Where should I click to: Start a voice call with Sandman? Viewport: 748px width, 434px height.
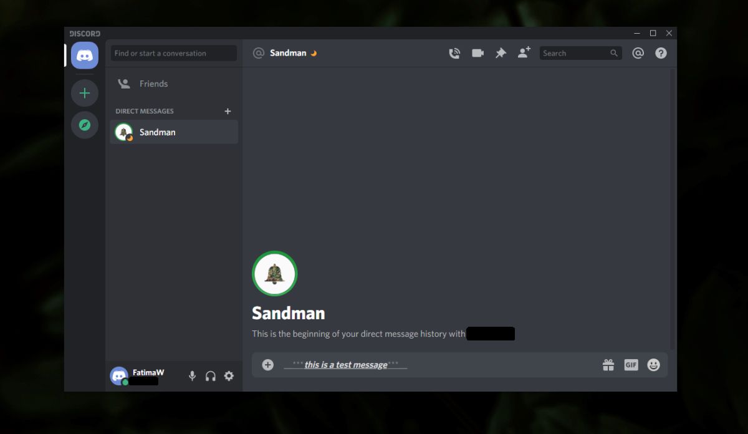pos(454,53)
